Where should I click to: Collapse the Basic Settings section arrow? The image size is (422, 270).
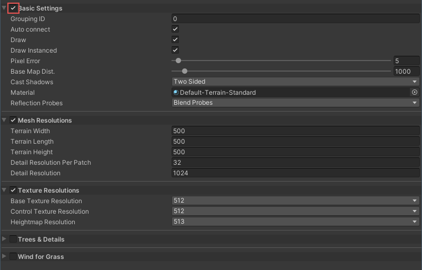(x=4, y=8)
